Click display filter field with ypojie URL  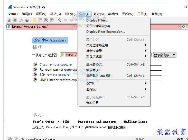coord(94,27)
